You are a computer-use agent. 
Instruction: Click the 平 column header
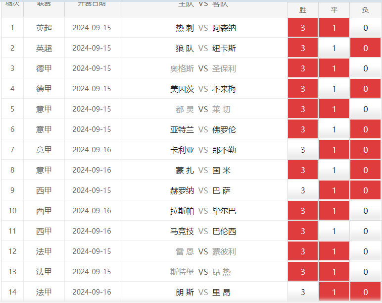click(334, 10)
